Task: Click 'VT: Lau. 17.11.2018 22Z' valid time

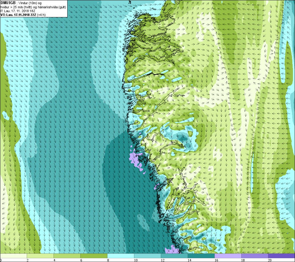Action: point(18,15)
